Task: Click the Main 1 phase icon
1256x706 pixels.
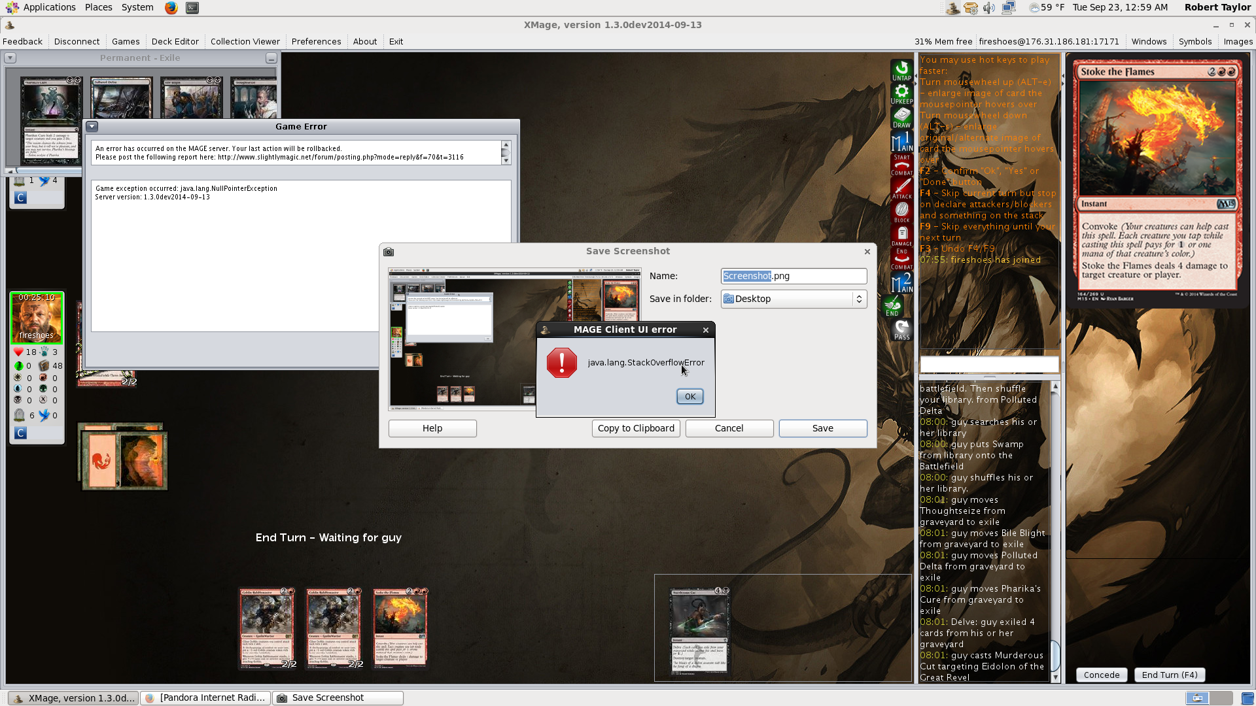Action: [901, 141]
